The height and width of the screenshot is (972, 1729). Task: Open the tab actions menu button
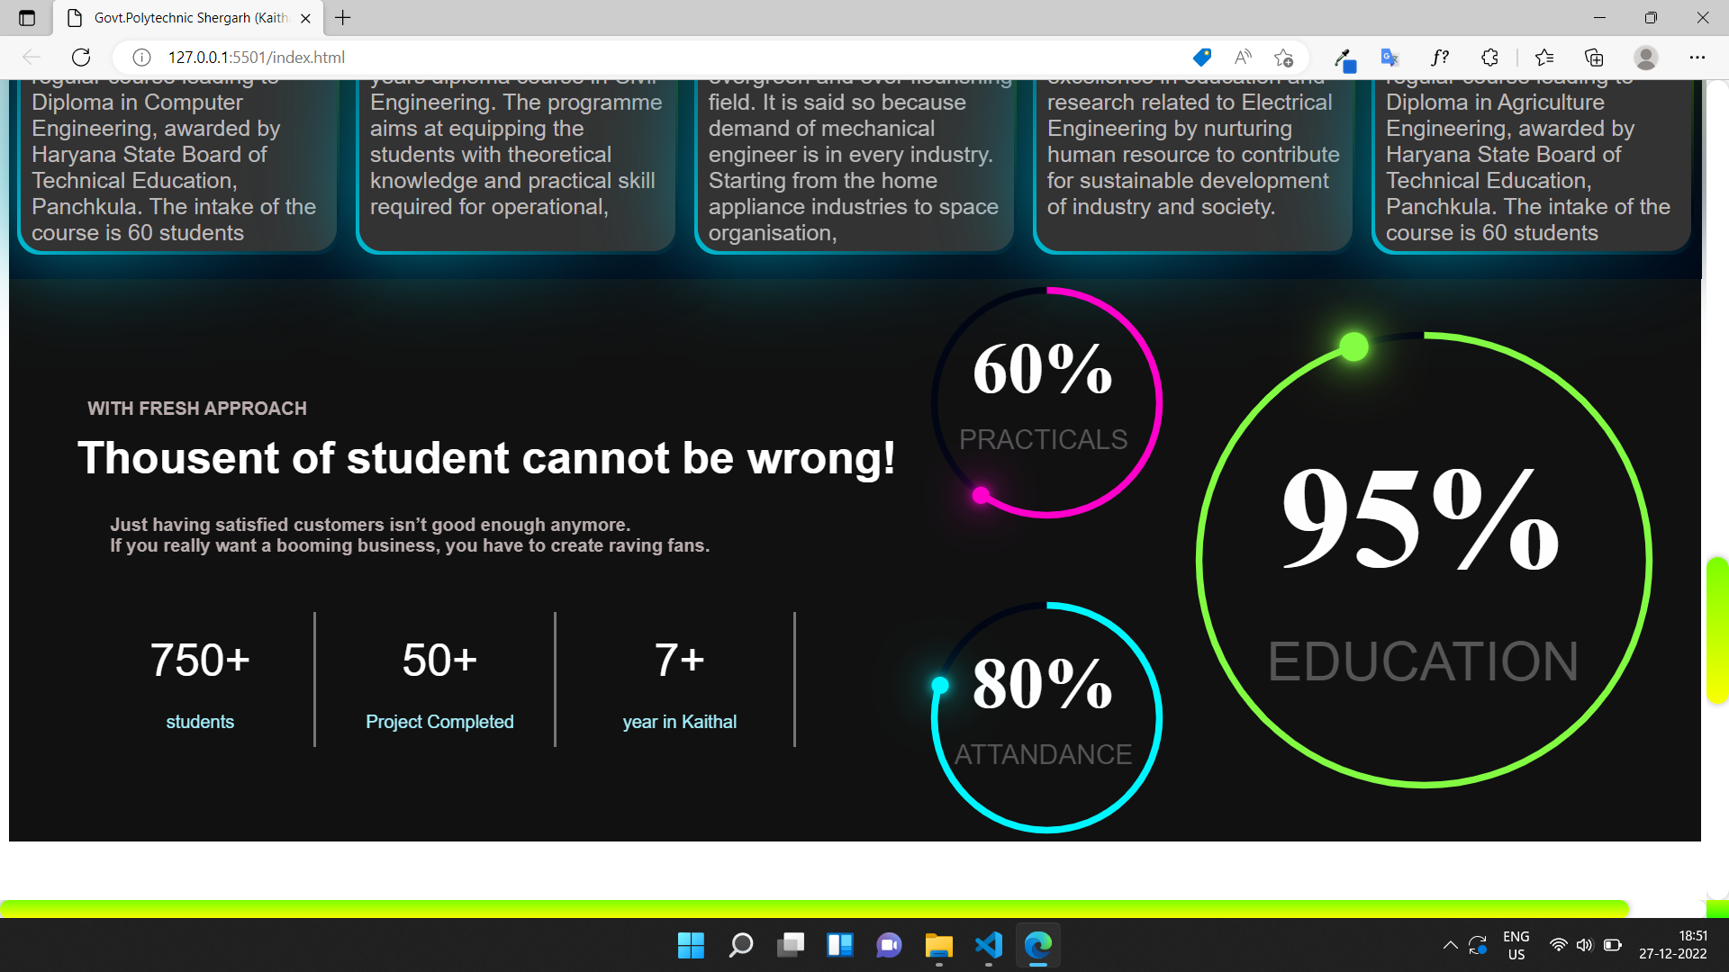(x=27, y=18)
